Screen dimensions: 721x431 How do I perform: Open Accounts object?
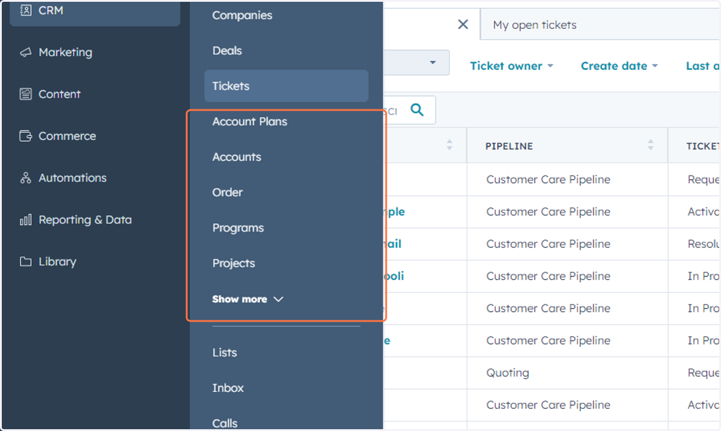click(x=237, y=157)
